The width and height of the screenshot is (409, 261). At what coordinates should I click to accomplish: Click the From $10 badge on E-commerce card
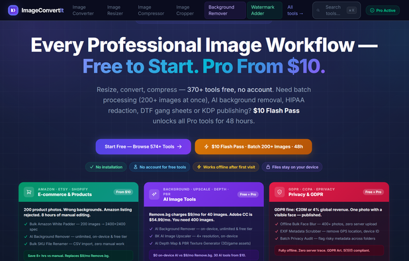(x=123, y=192)
